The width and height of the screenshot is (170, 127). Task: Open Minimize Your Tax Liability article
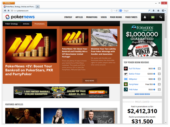[x=103, y=52]
